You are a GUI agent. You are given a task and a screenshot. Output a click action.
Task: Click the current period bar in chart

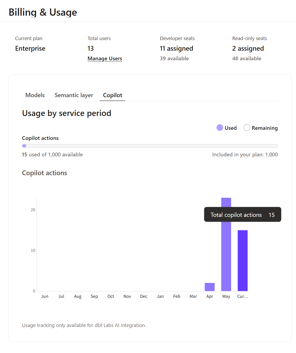[242, 261]
